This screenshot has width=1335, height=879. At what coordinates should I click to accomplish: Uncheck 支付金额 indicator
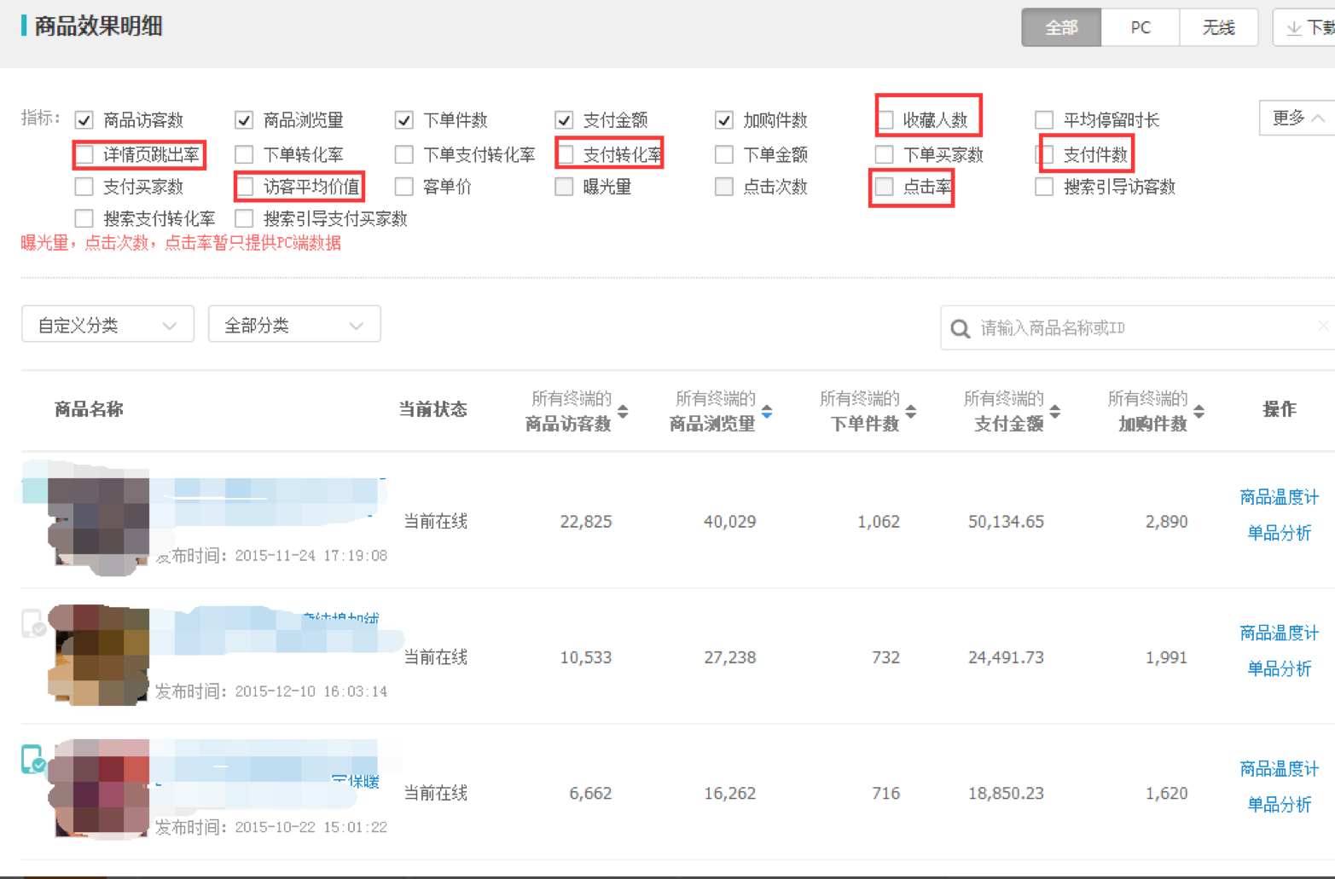pos(564,120)
